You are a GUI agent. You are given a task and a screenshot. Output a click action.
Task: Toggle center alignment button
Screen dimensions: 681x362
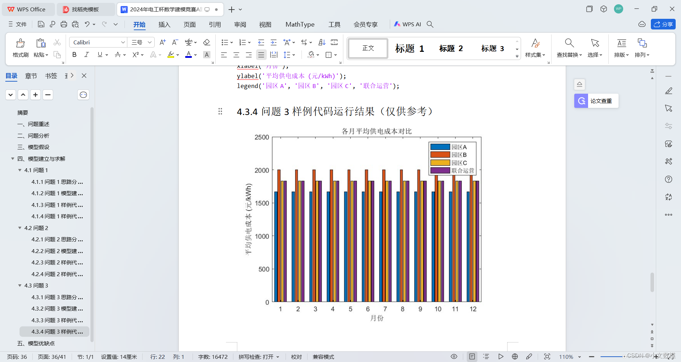[x=236, y=55]
